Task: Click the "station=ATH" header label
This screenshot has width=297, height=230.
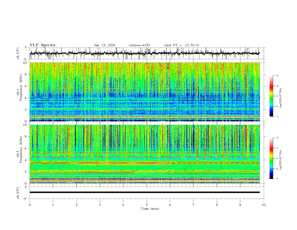Action: coord(139,45)
